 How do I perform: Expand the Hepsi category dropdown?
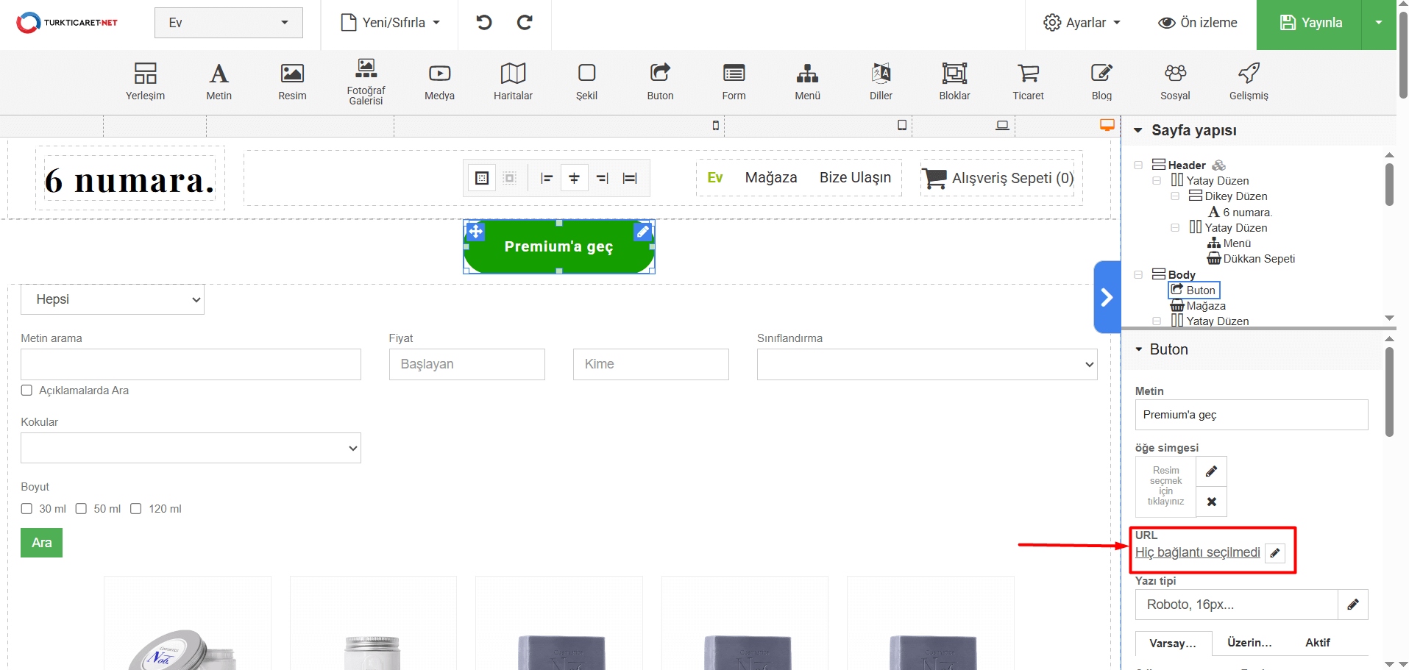click(x=113, y=300)
